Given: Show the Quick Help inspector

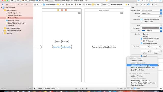Looking at the screenshot, I should click(x=141, y=5).
